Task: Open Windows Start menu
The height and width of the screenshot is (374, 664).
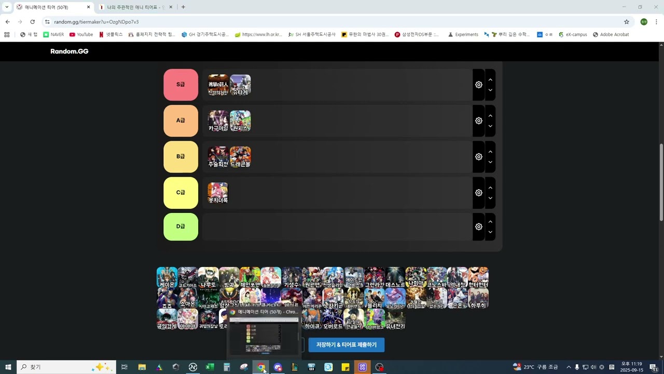Action: [x=8, y=367]
